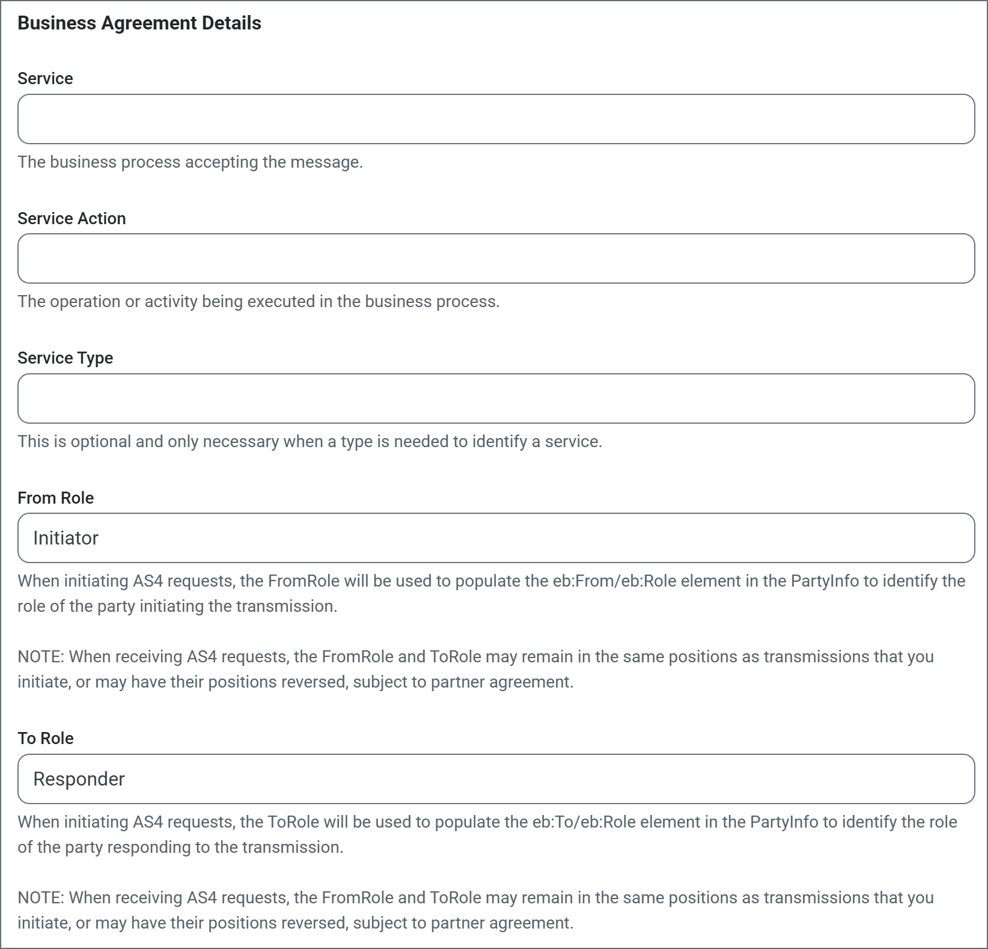
Task: Click the Business Agreement Details heading
Action: [139, 23]
